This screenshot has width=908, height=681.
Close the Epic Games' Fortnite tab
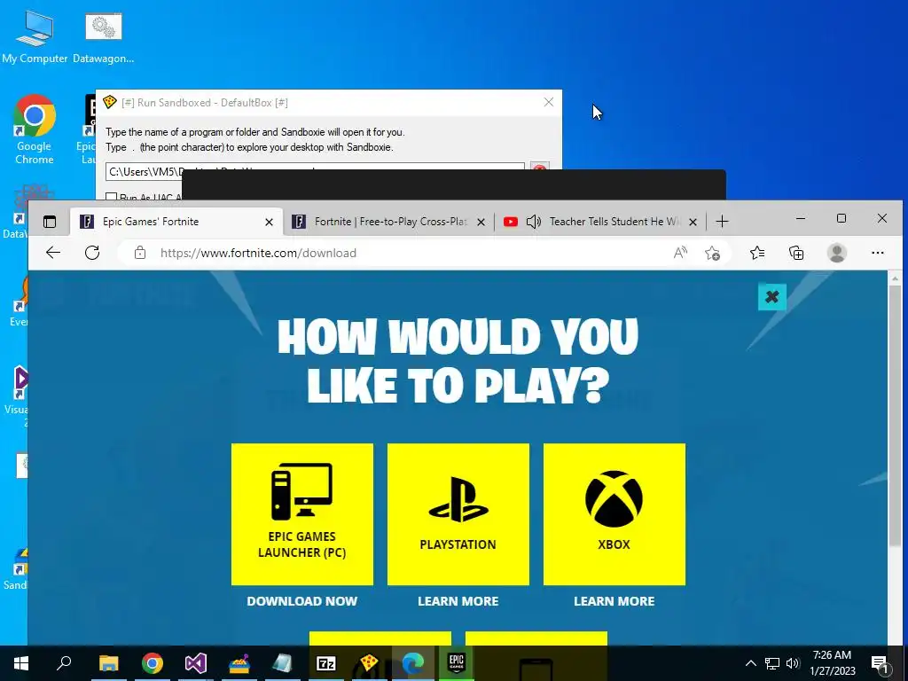269,222
